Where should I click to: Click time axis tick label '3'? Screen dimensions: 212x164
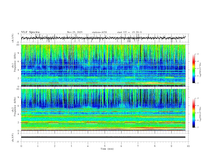click(71, 146)
